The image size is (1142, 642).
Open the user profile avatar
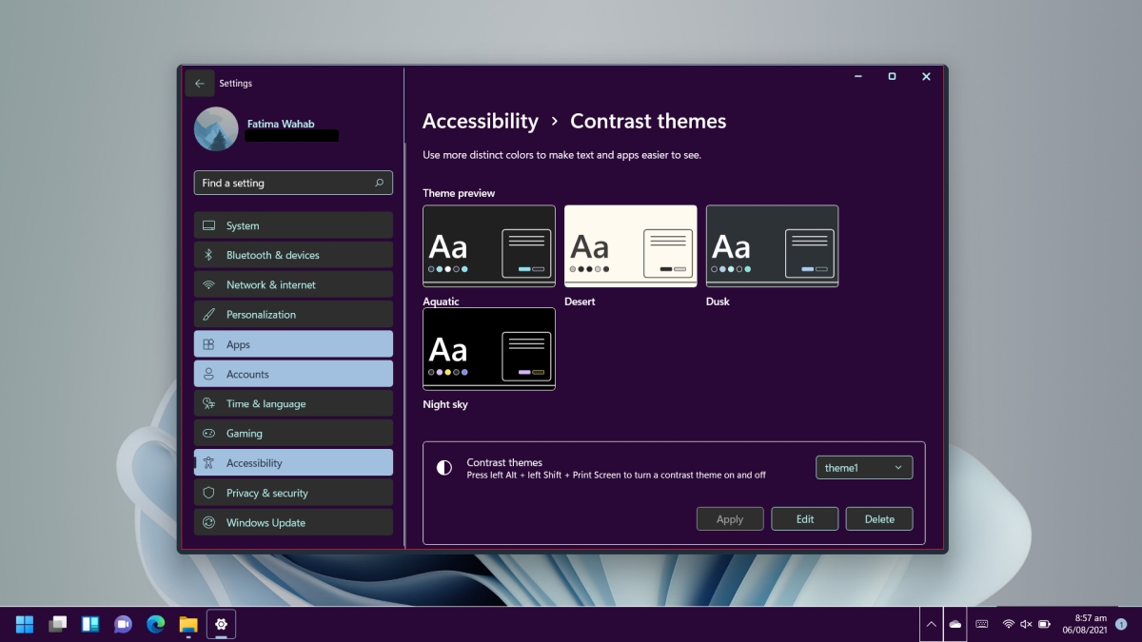[216, 129]
